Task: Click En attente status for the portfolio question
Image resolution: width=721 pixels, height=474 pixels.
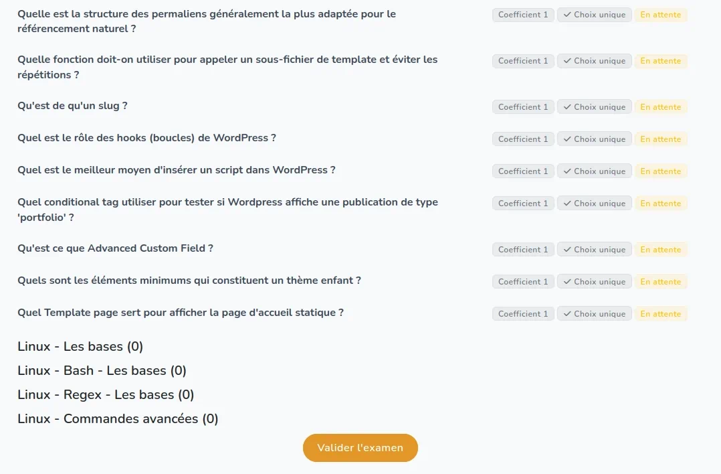Action: [x=660, y=204]
